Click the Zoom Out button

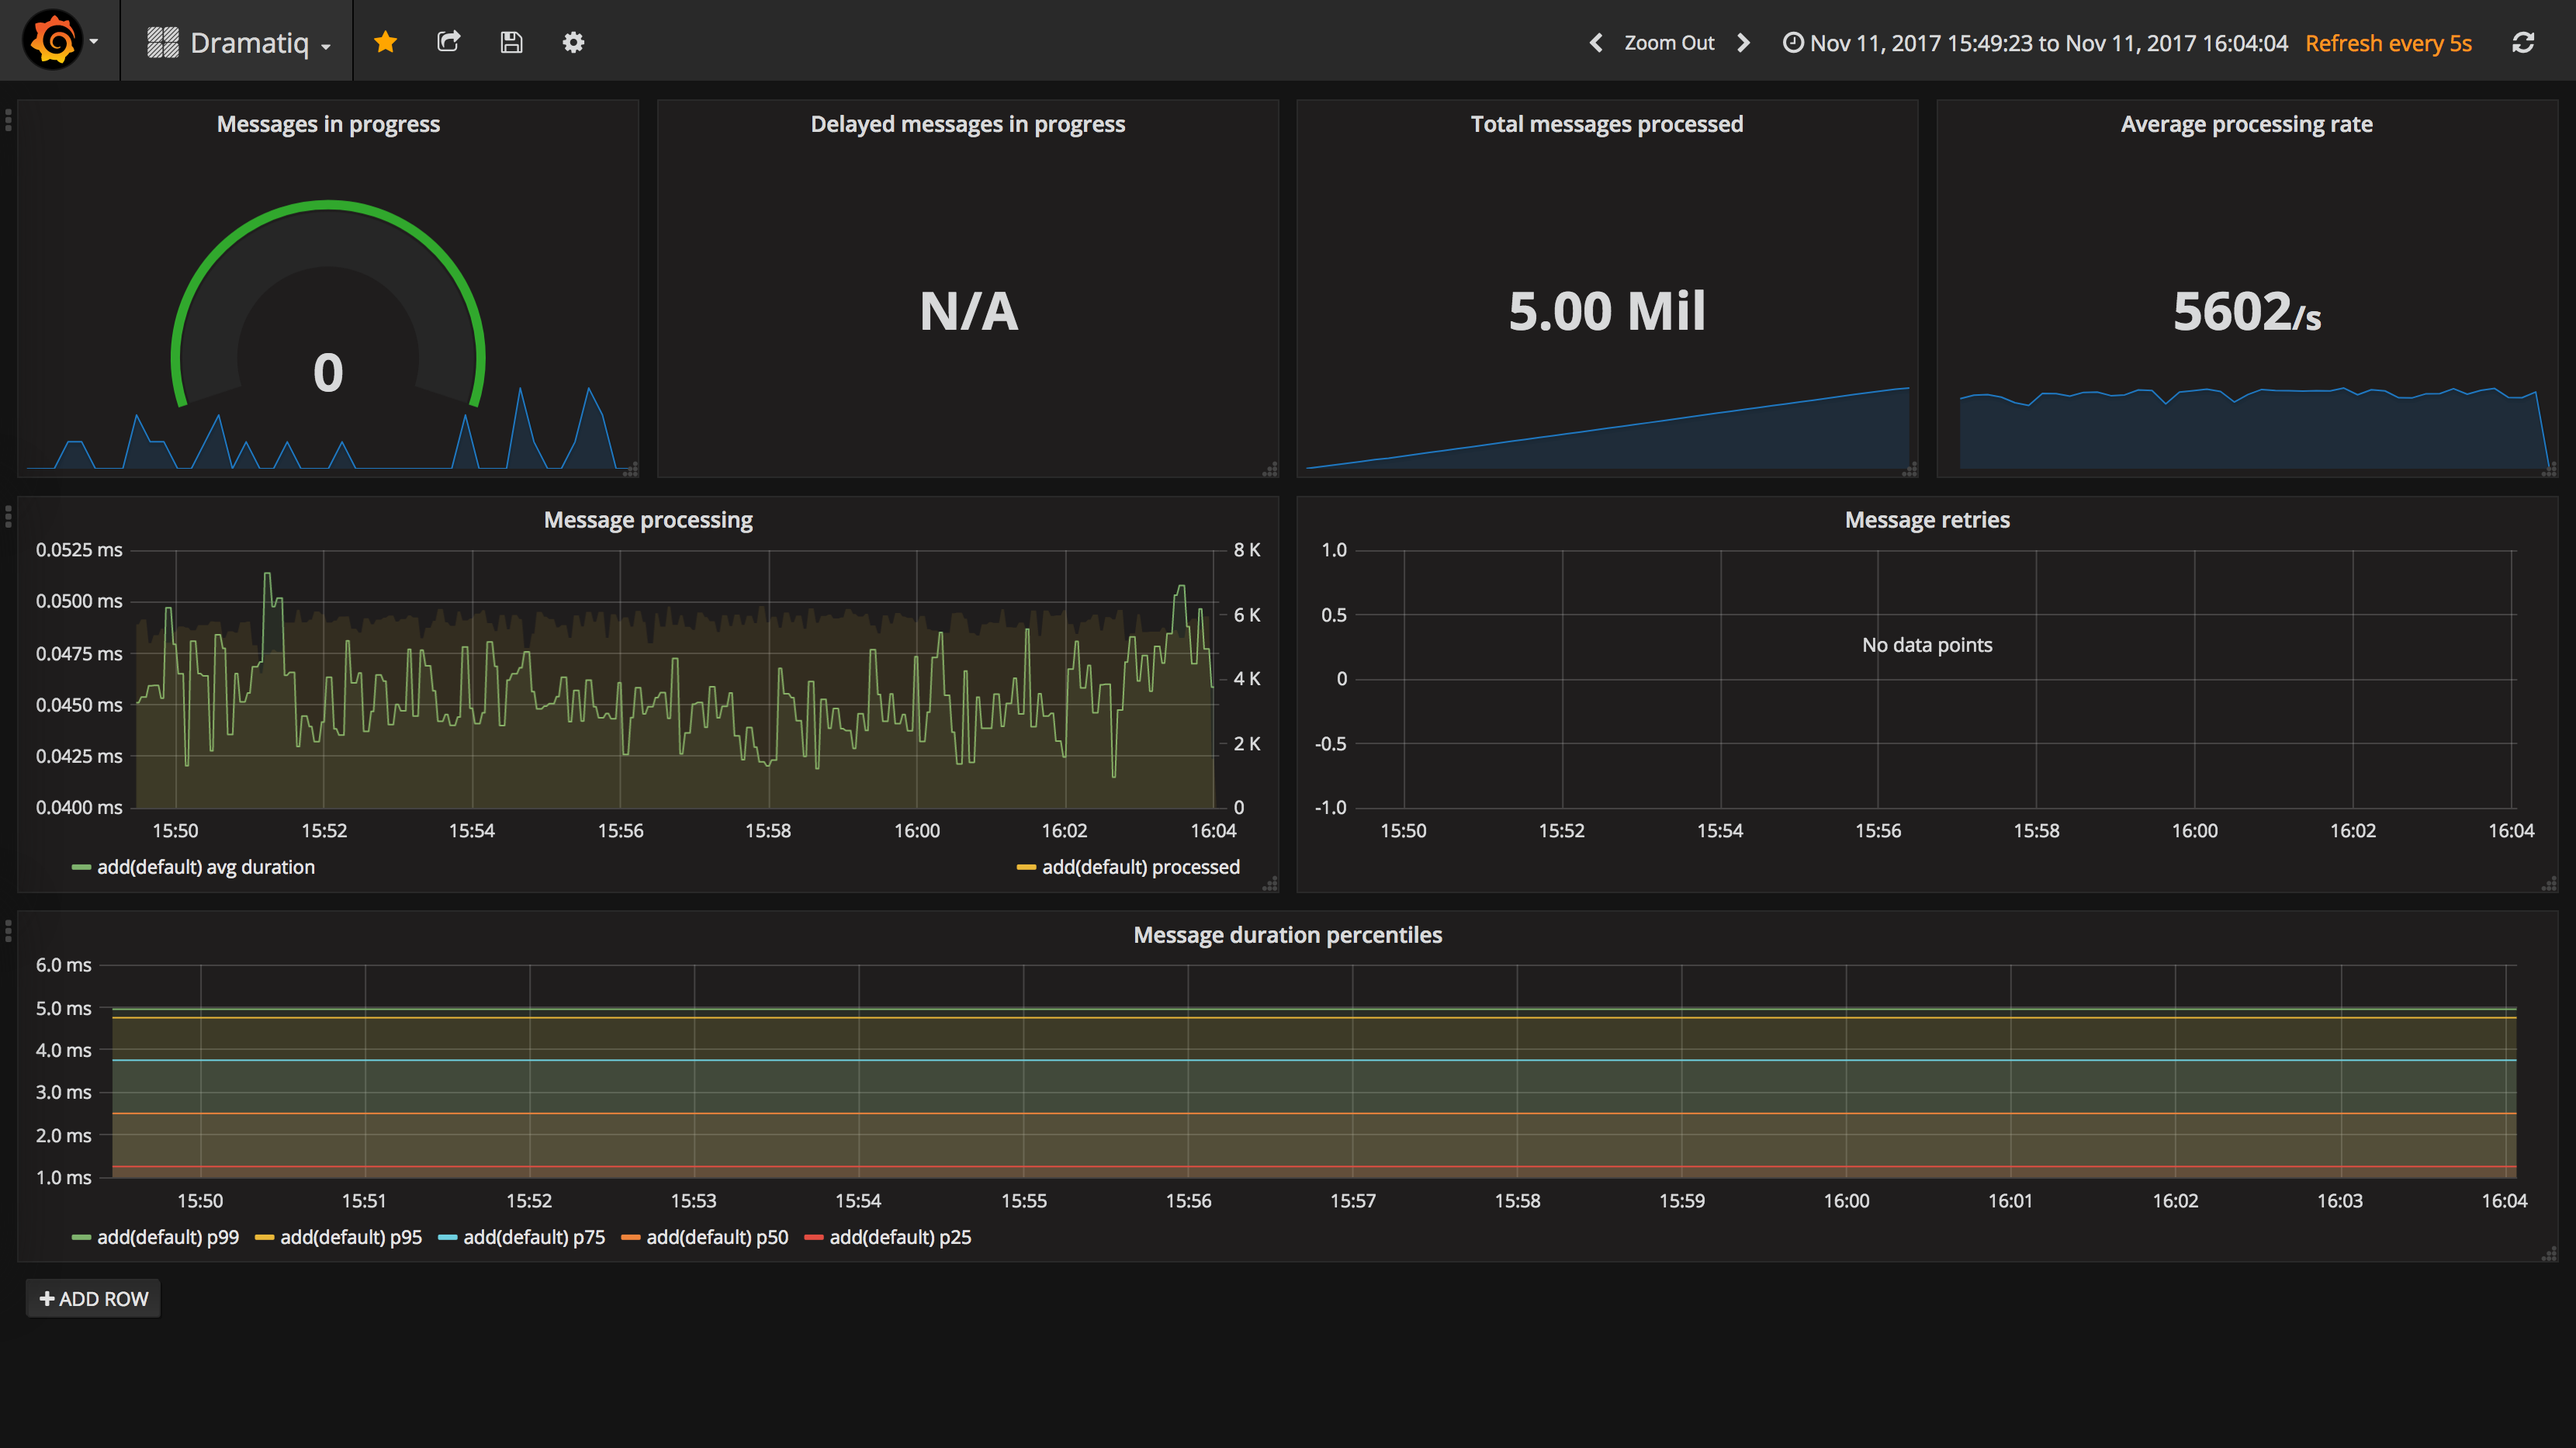tap(1669, 43)
